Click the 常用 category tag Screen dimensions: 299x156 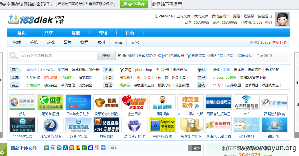(x=15, y=70)
